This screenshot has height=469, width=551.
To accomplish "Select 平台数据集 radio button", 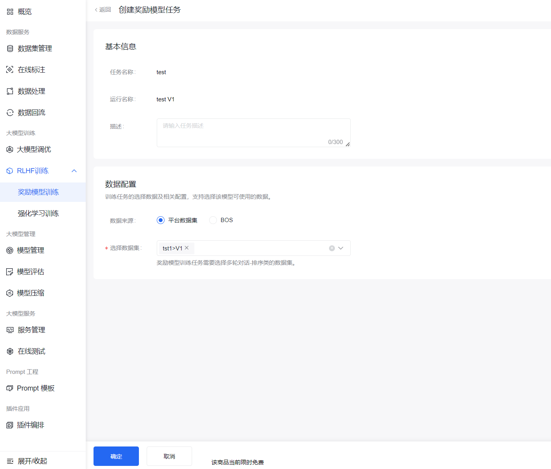I will (x=161, y=220).
